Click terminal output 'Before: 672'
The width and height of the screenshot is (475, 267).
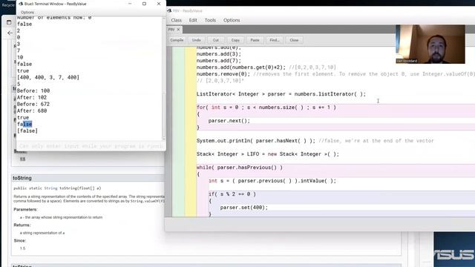tap(33, 104)
